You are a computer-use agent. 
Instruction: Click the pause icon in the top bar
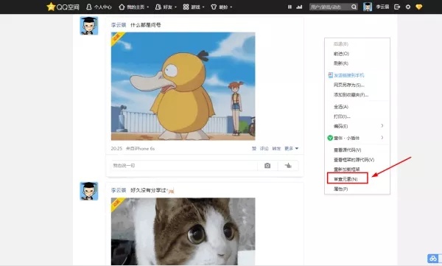[x=290, y=7]
